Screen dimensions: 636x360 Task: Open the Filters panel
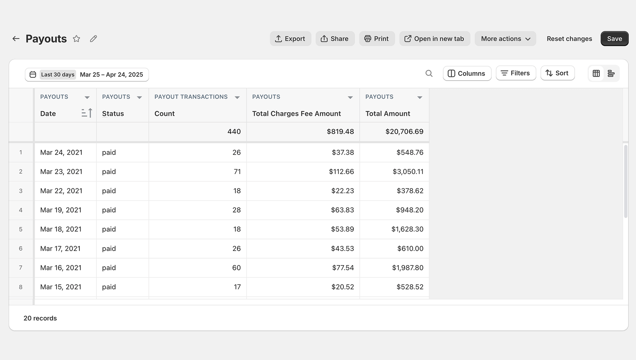(515, 73)
